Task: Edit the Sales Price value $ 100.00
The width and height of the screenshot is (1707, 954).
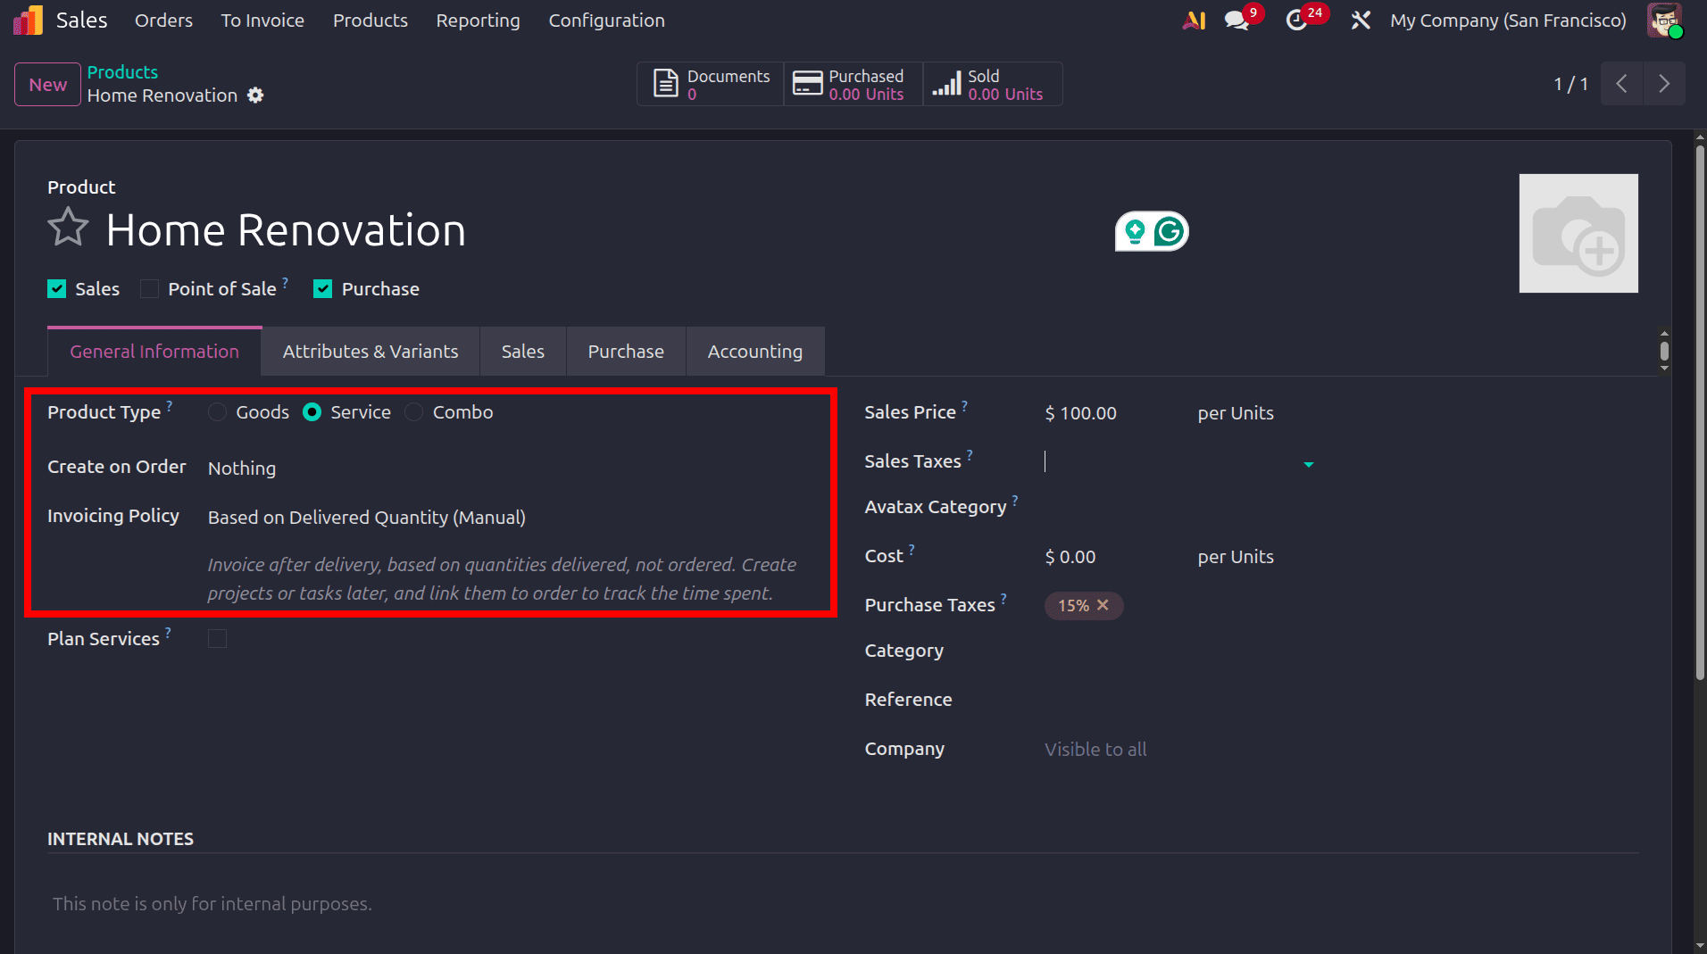Action: tap(1081, 413)
